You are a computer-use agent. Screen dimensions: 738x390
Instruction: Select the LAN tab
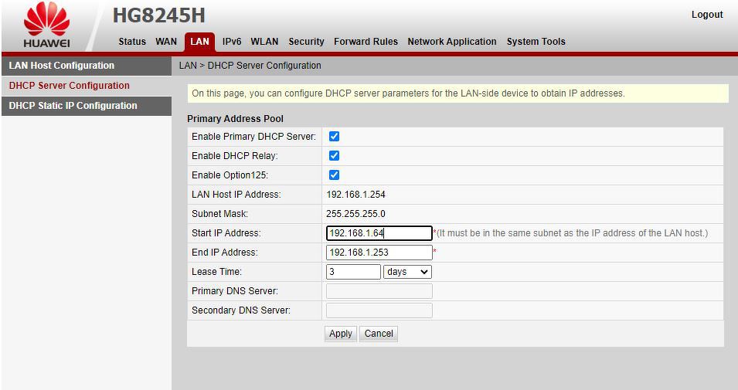[199, 42]
